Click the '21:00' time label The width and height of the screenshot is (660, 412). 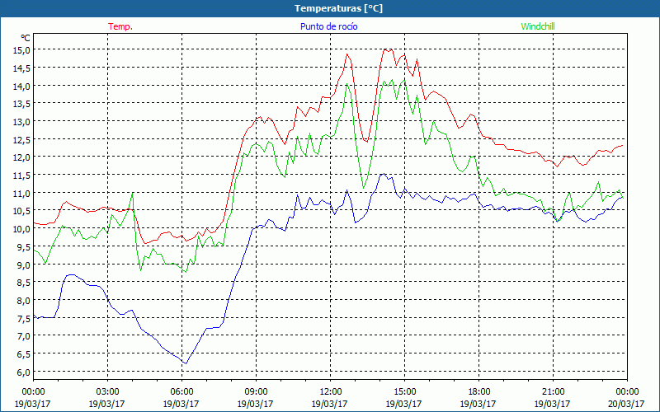553,392
